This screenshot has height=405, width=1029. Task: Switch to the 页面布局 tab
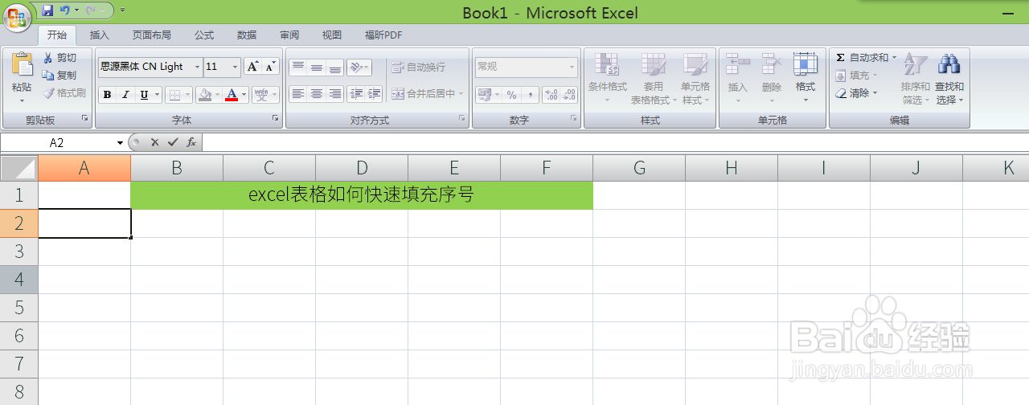click(x=152, y=35)
